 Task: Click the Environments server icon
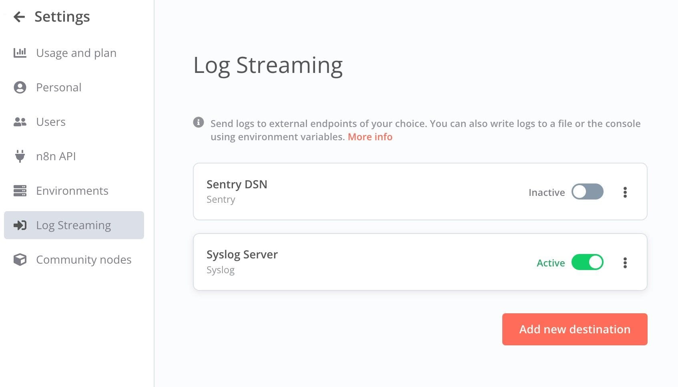coord(20,191)
